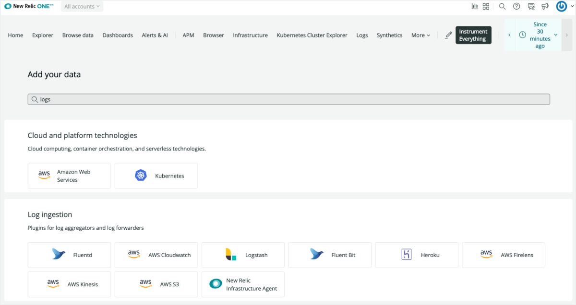
Task: Click the AWS logo on AWS Kinesis
Action: pos(53,283)
